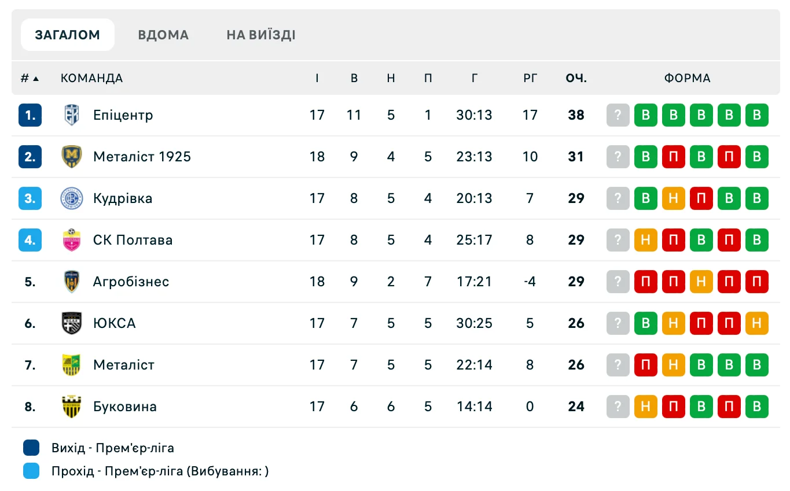Open the Епіцентр team link

[123, 115]
